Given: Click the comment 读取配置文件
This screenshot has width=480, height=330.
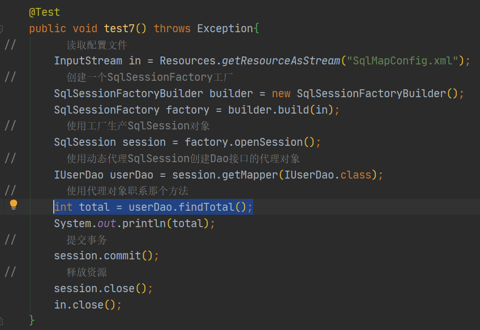Looking at the screenshot, I should pyautogui.click(x=97, y=45).
